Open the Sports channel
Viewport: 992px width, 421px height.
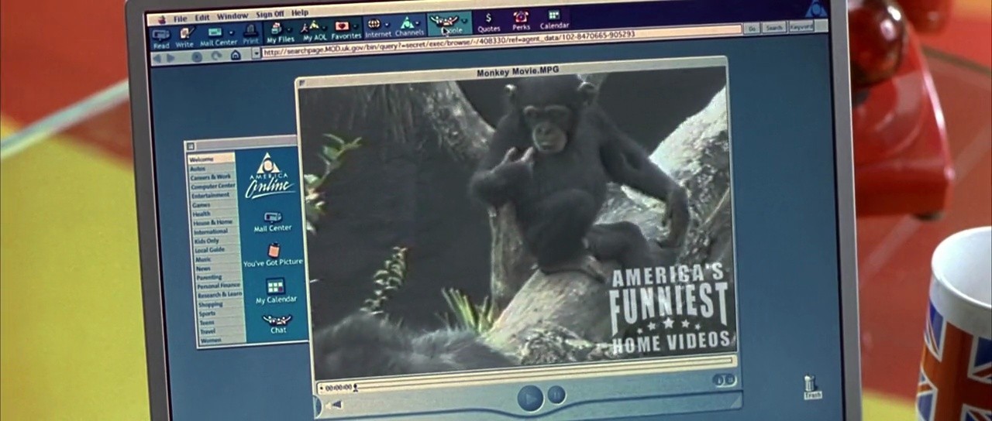tap(208, 313)
